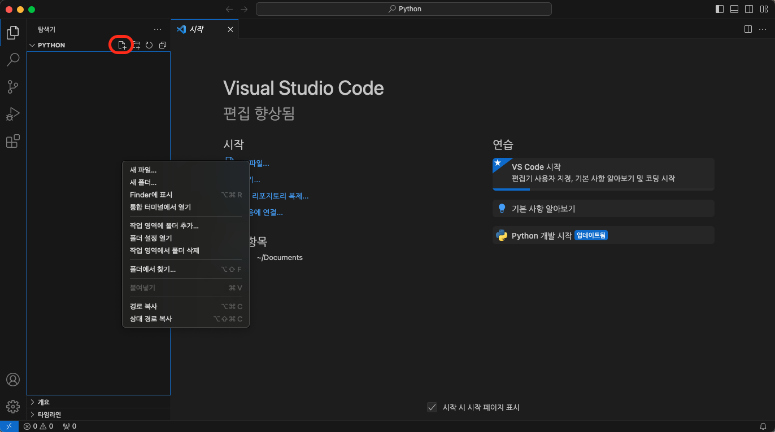The image size is (775, 432).
Task: Choose 새 폴더... from the context menu
Action: click(186, 182)
